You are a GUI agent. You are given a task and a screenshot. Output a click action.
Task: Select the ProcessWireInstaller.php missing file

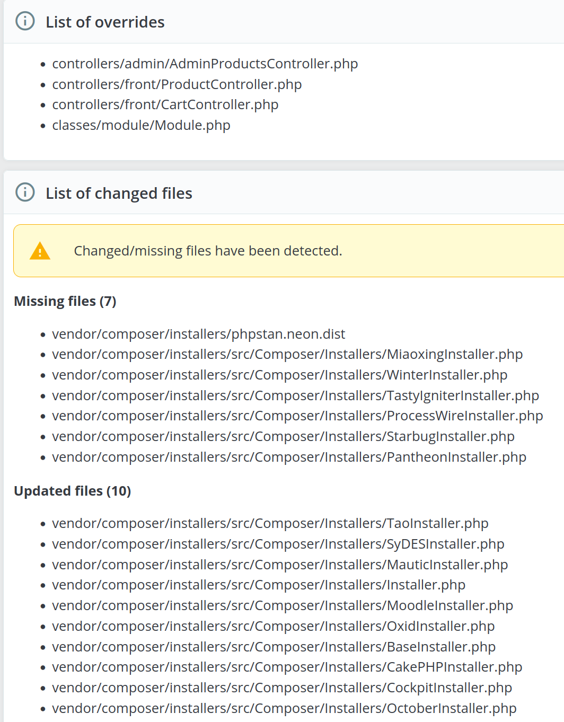[297, 416]
